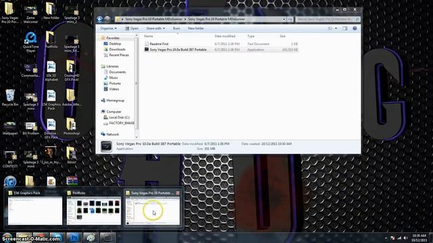Select Libraries in navigation pane
The image size is (433, 243).
pyautogui.click(x=112, y=66)
